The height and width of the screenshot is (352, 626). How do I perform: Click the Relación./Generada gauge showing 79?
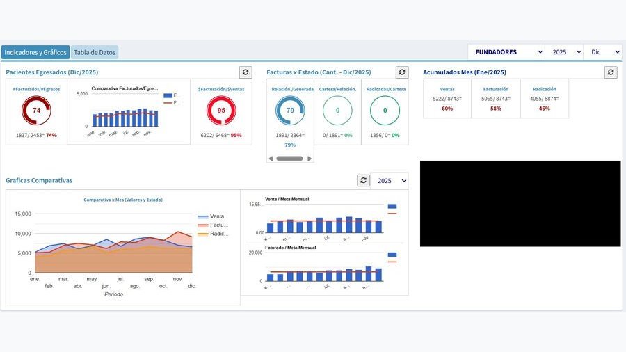coord(290,111)
